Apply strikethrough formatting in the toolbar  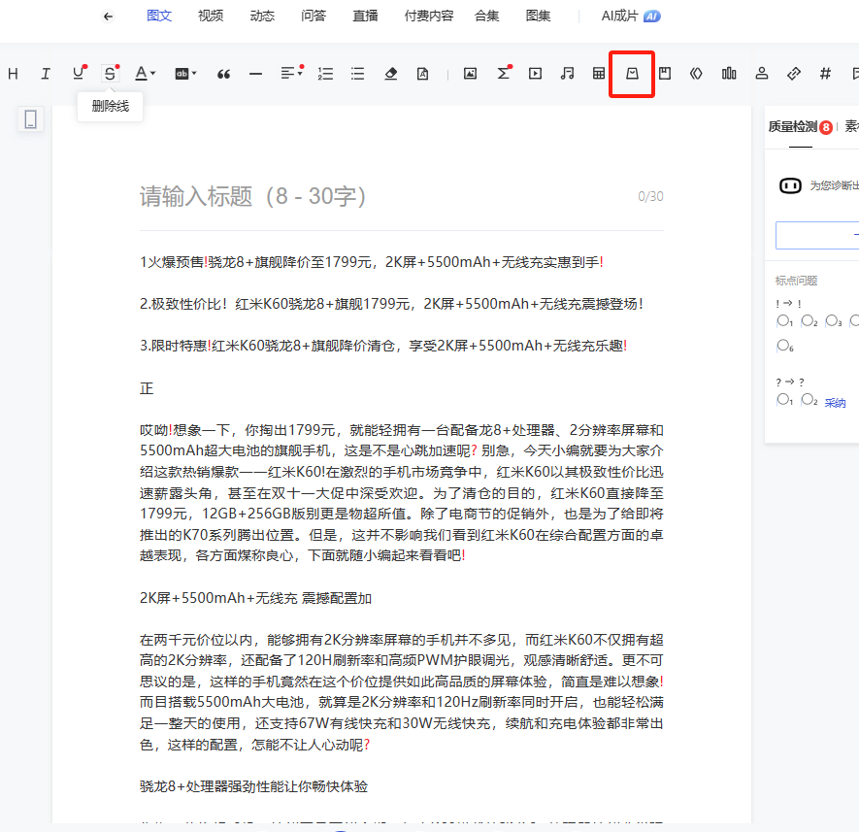(x=109, y=73)
